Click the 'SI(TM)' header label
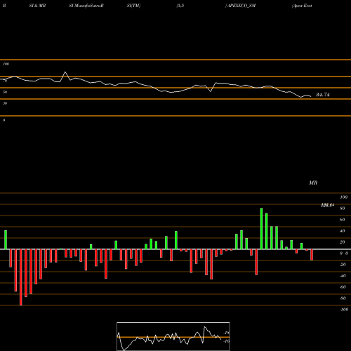This screenshot has width=351, height=351. [133, 6]
